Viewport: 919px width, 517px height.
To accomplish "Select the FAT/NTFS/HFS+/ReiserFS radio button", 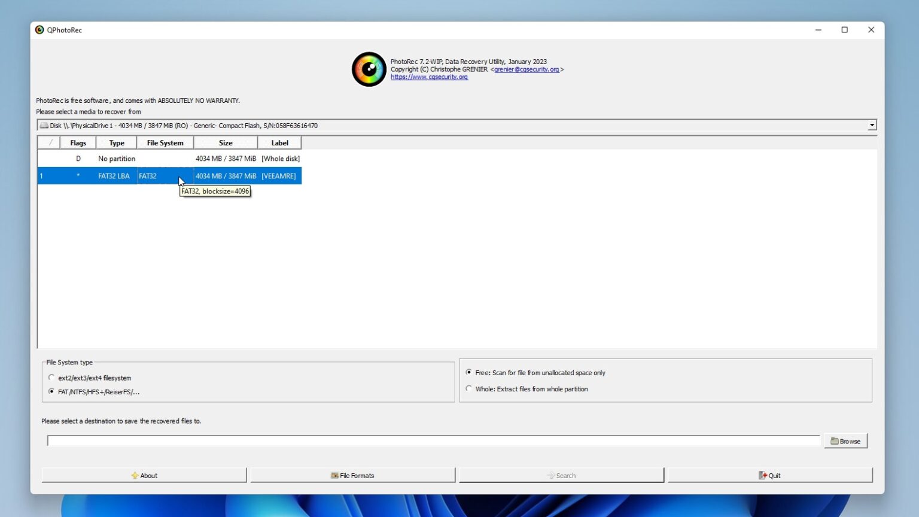I will pos(51,391).
